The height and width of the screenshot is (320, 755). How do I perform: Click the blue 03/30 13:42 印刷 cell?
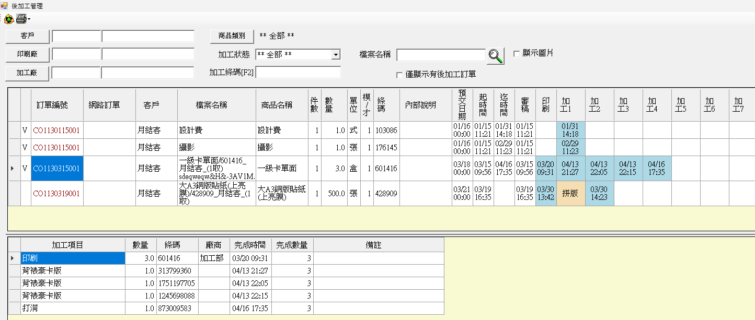[546, 194]
